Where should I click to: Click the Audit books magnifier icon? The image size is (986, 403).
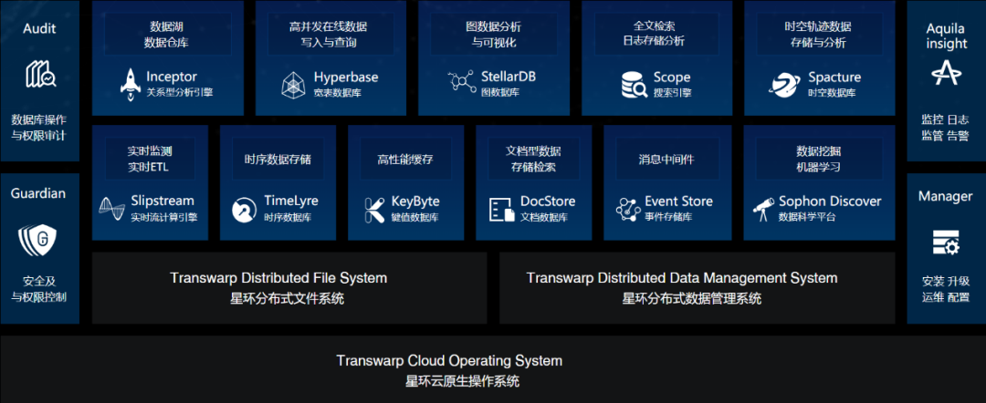(x=40, y=75)
